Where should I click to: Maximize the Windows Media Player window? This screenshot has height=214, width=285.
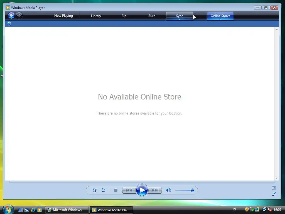pyautogui.click(x=266, y=8)
